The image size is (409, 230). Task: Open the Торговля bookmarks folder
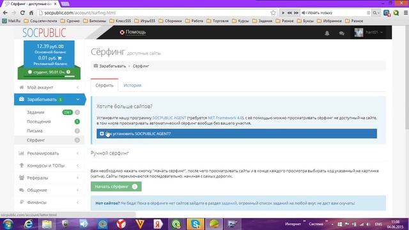(217, 20)
